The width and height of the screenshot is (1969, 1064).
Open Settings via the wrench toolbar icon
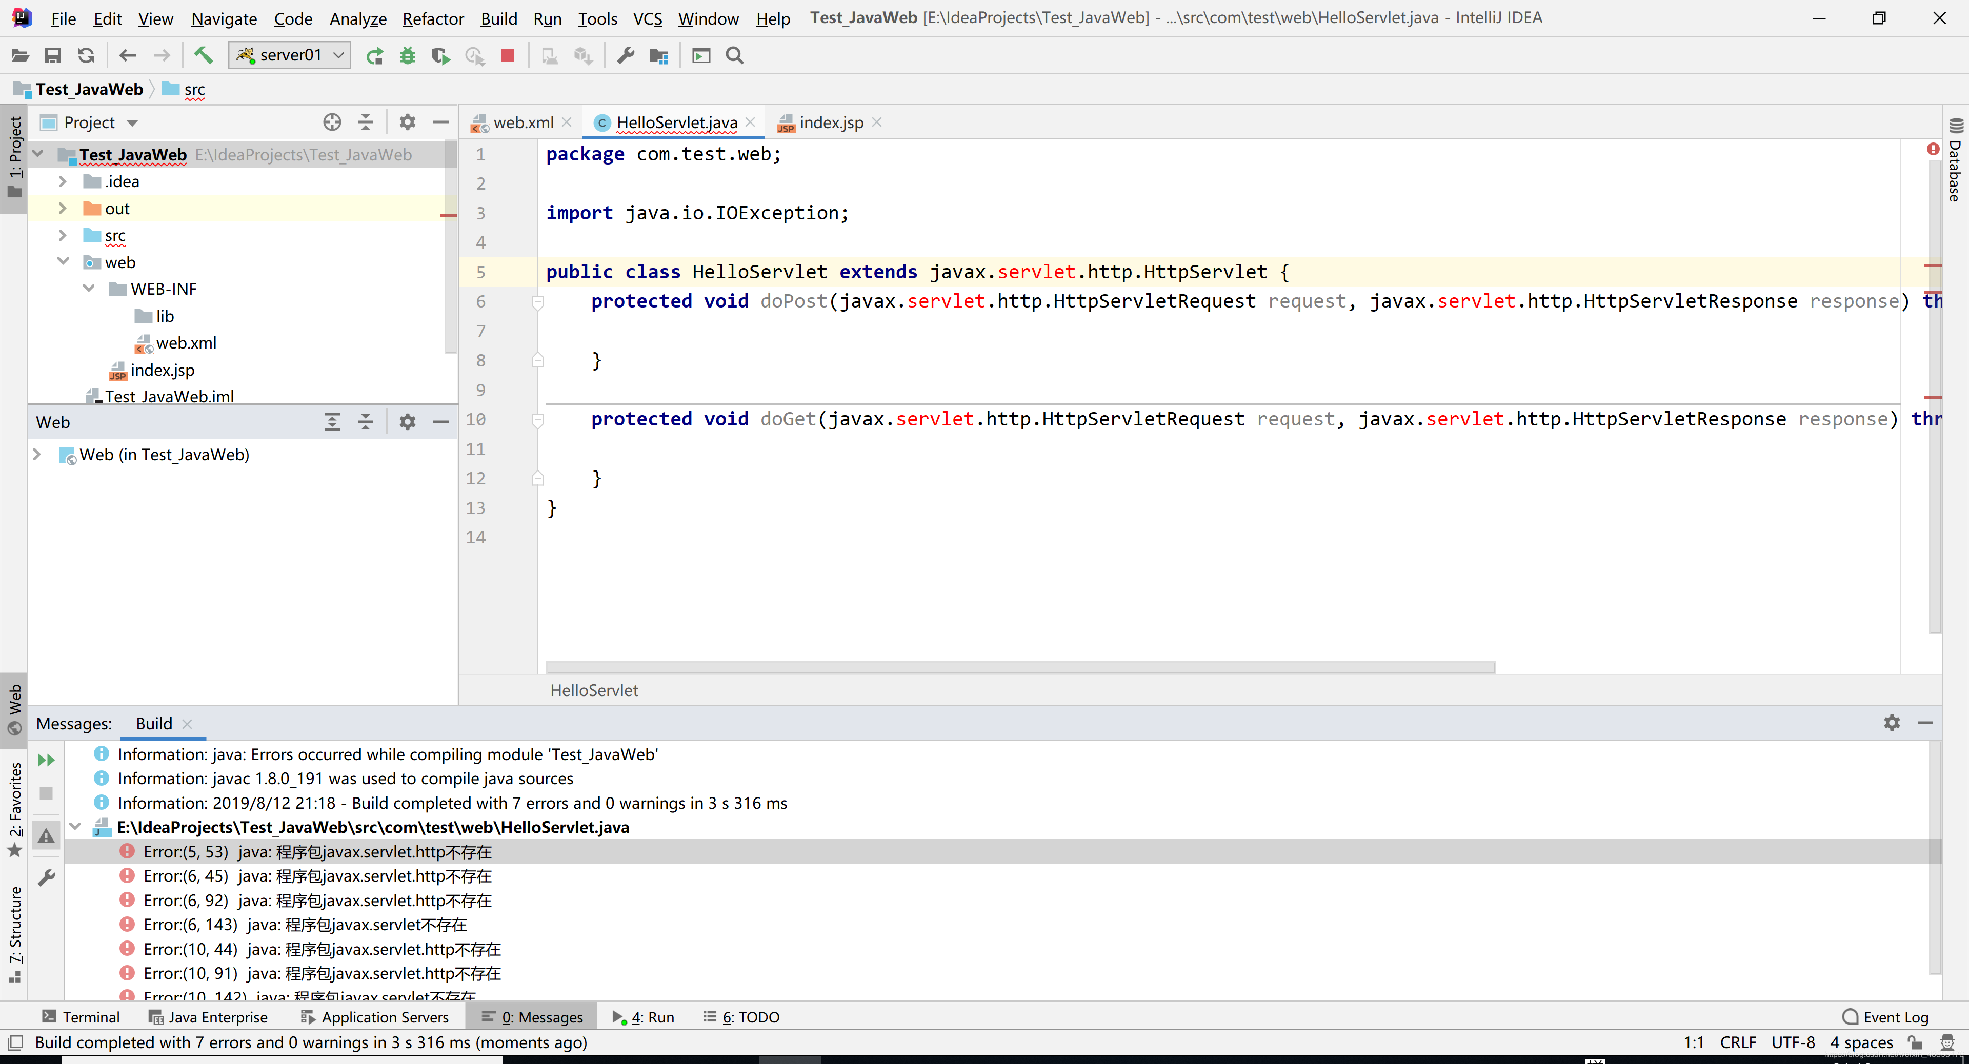click(x=626, y=55)
